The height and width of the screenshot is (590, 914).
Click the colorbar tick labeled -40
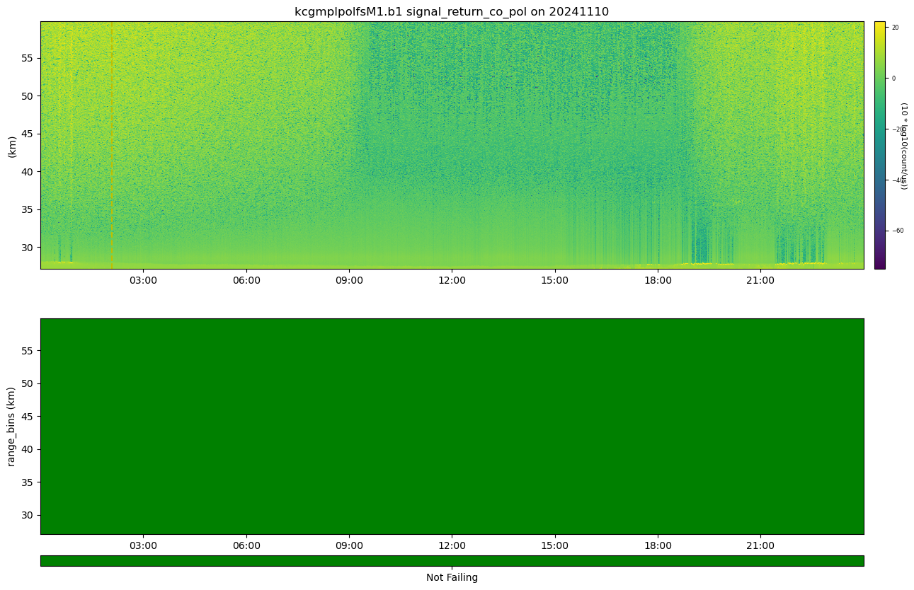click(896, 180)
